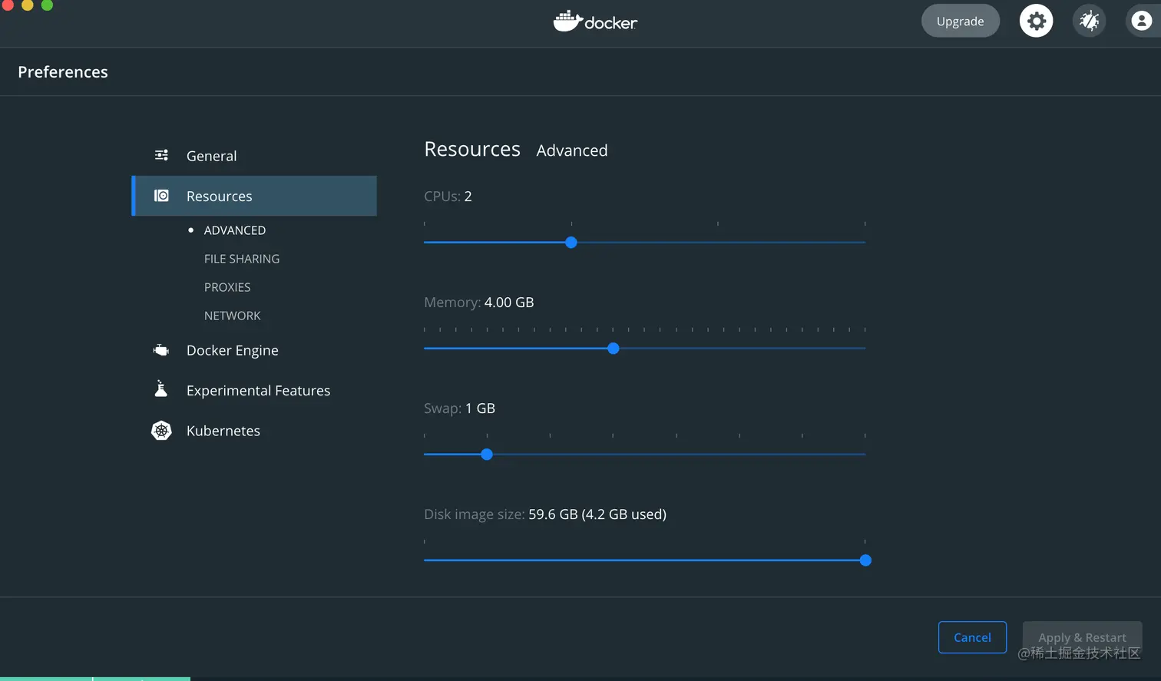Open the user account avatar icon
Image resolution: width=1161 pixels, height=681 pixels.
[1142, 21]
